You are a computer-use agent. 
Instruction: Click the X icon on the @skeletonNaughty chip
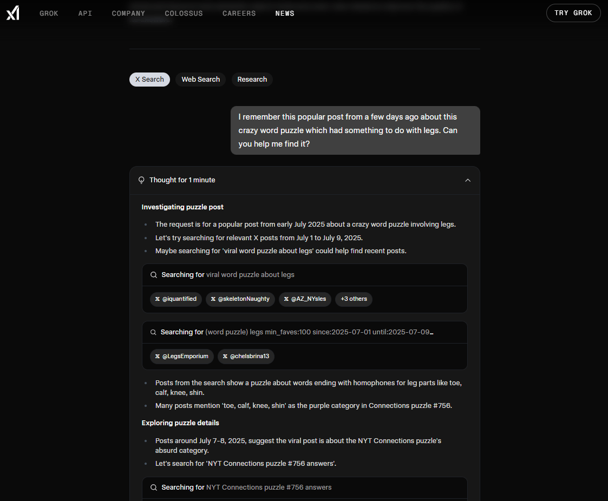213,299
